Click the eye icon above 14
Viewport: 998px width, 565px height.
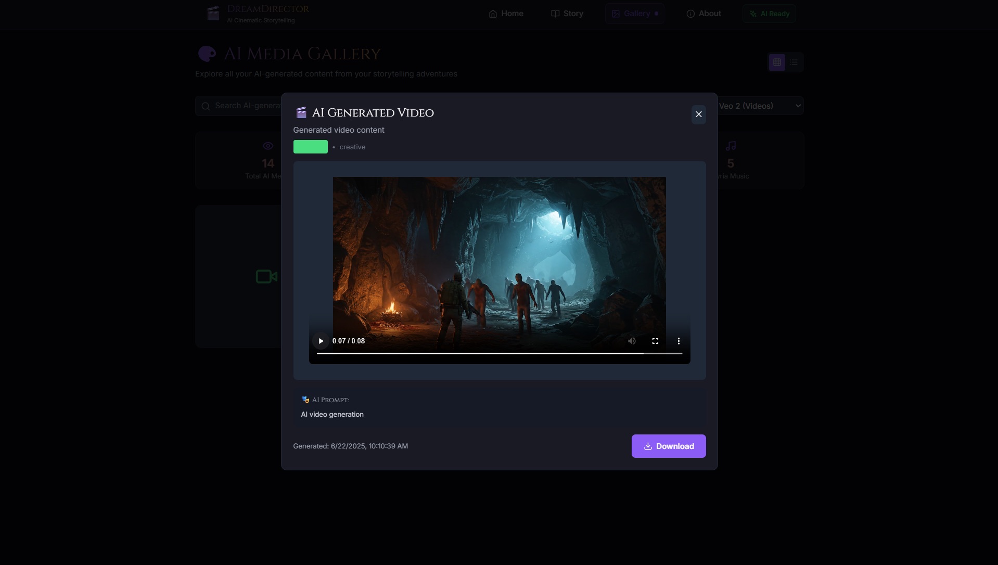coord(268,146)
